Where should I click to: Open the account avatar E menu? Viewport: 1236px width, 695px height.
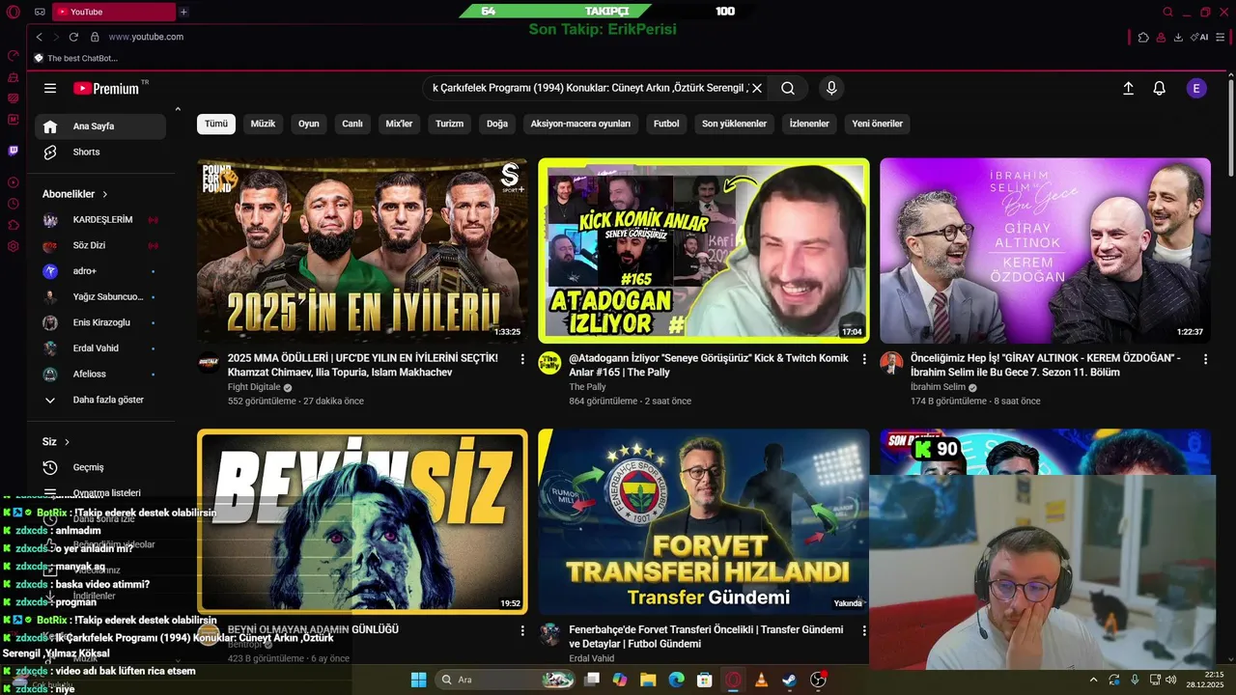(1196, 88)
